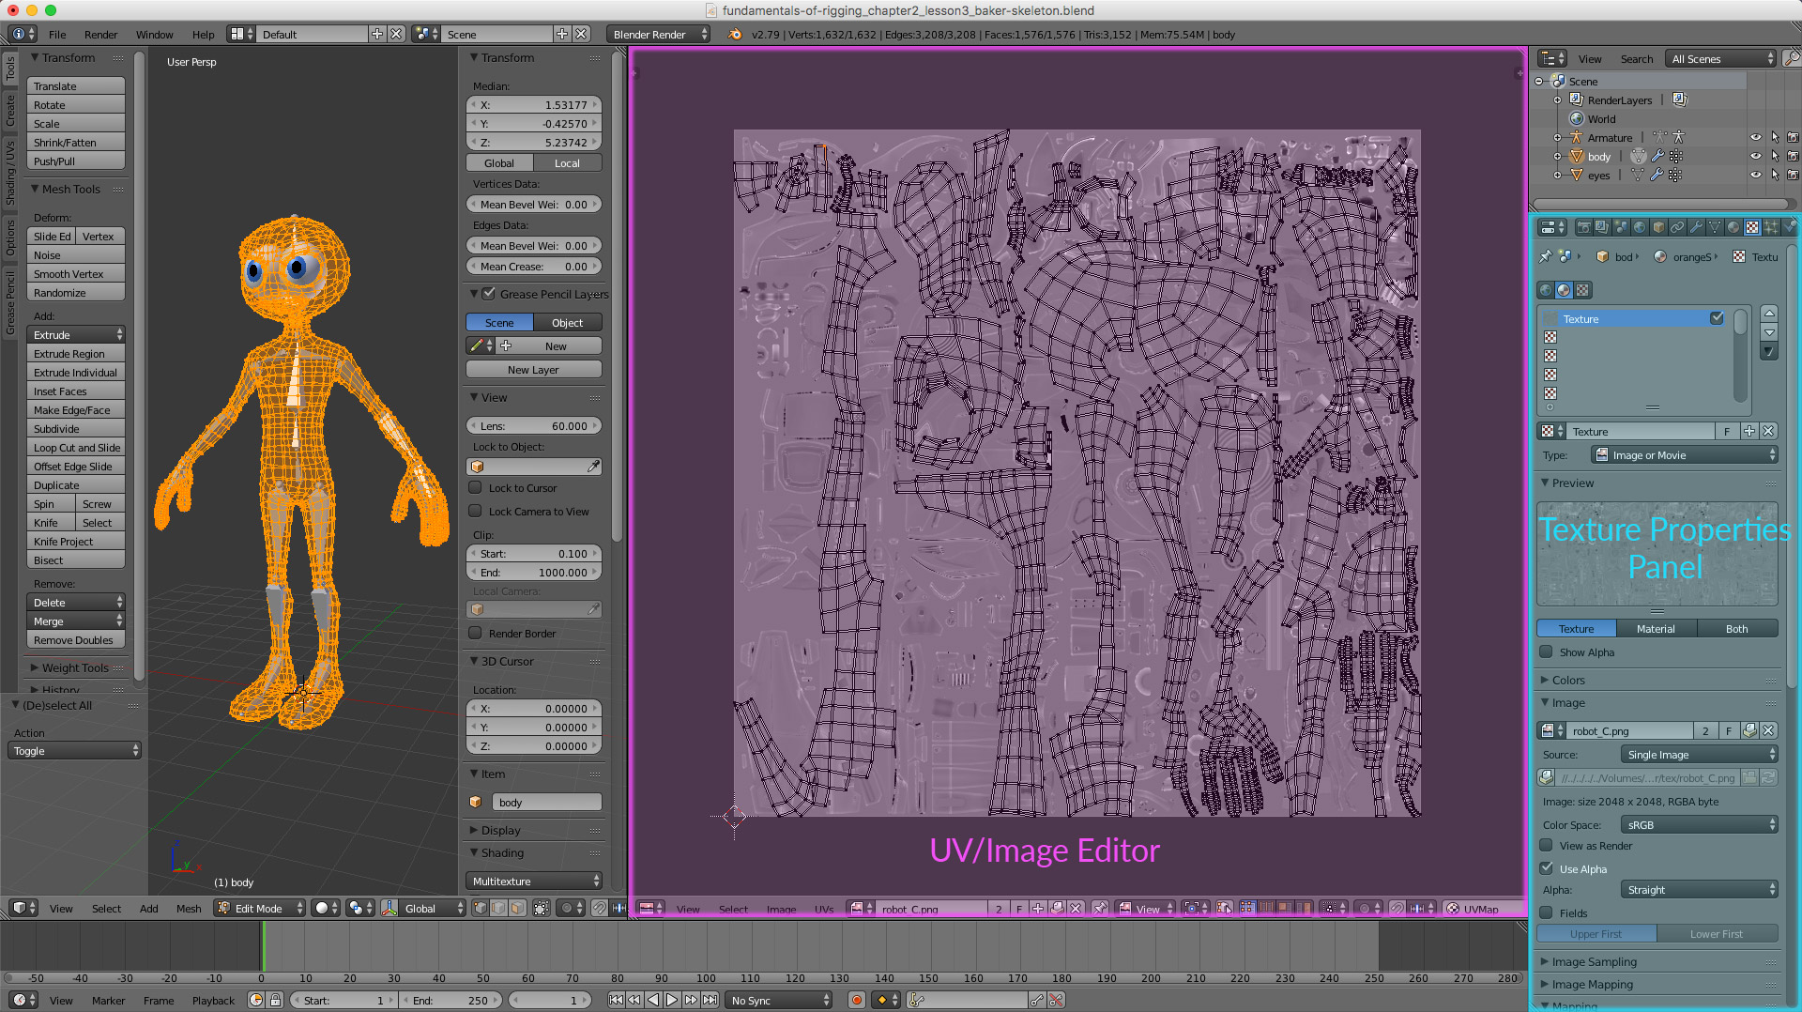This screenshot has height=1012, width=1802.
Task: Open the Constraints properties tab chain icon
Action: pyautogui.click(x=1677, y=227)
